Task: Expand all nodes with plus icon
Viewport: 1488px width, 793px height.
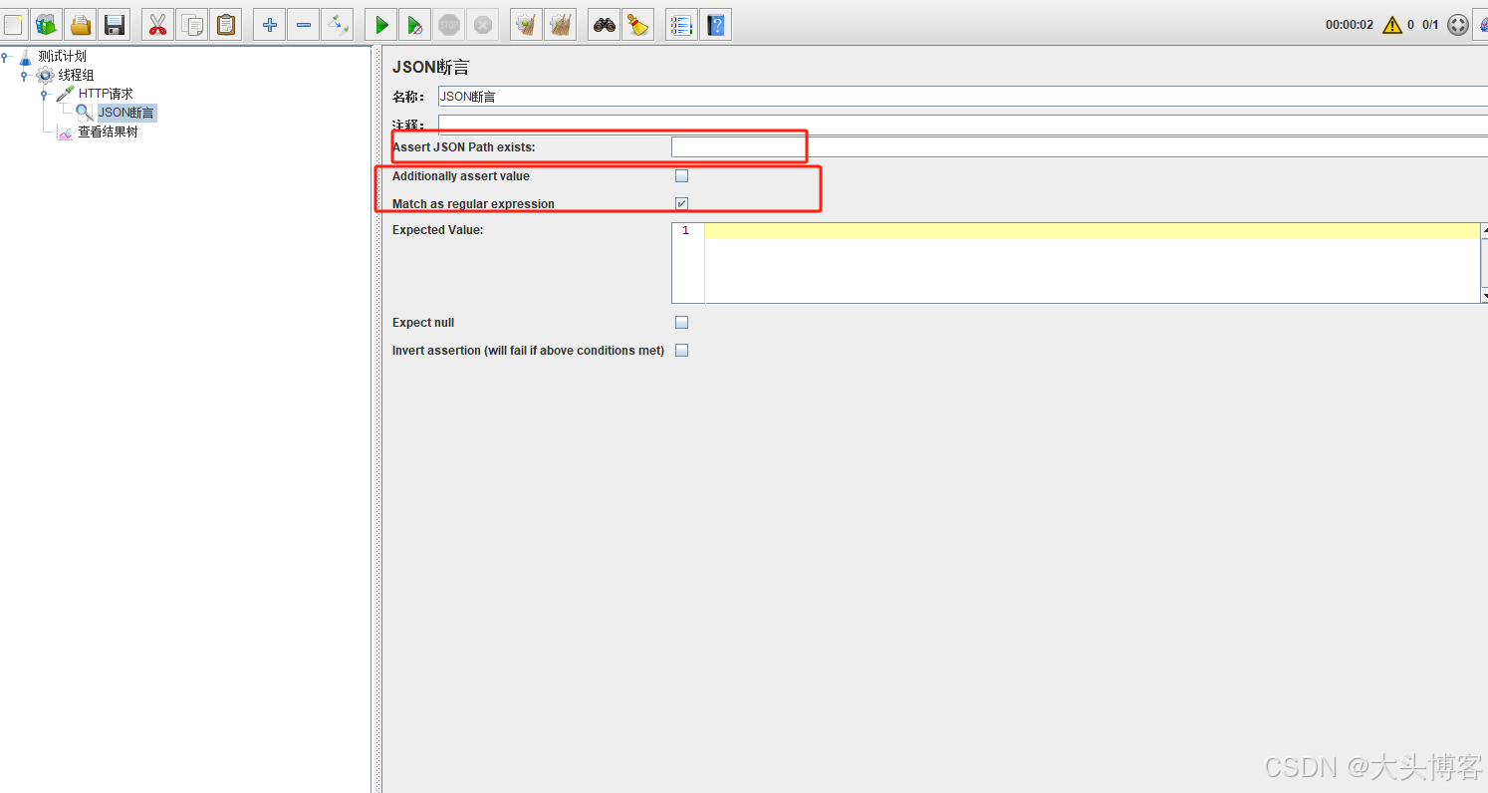Action: (269, 24)
